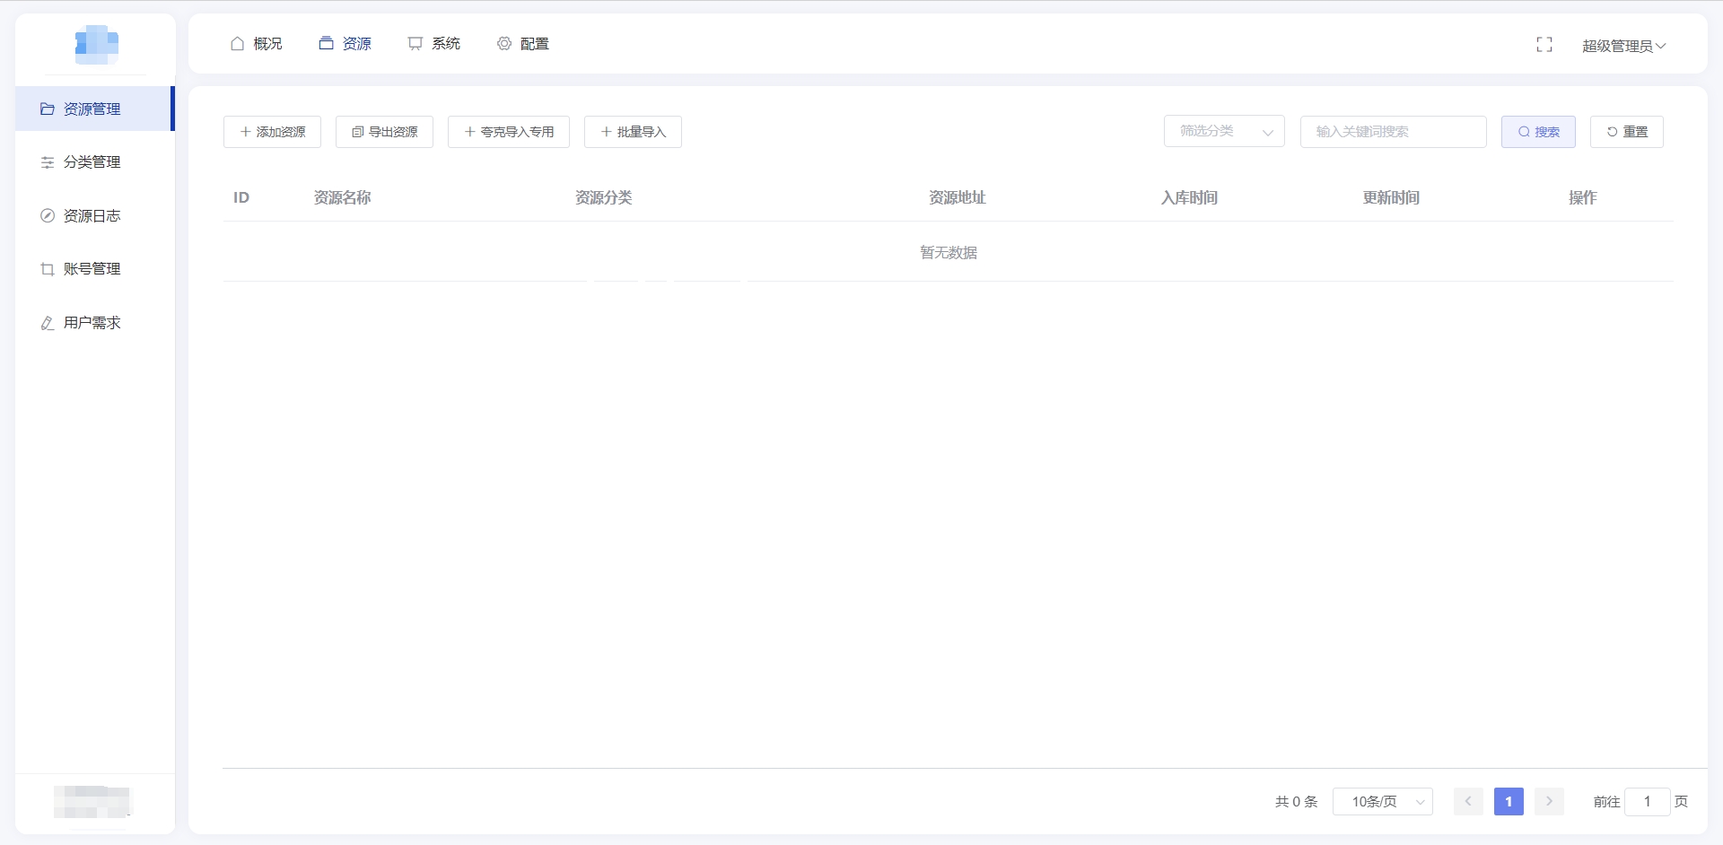Click the 重置 reset button
Viewport: 1723px width, 845px height.
(1626, 132)
